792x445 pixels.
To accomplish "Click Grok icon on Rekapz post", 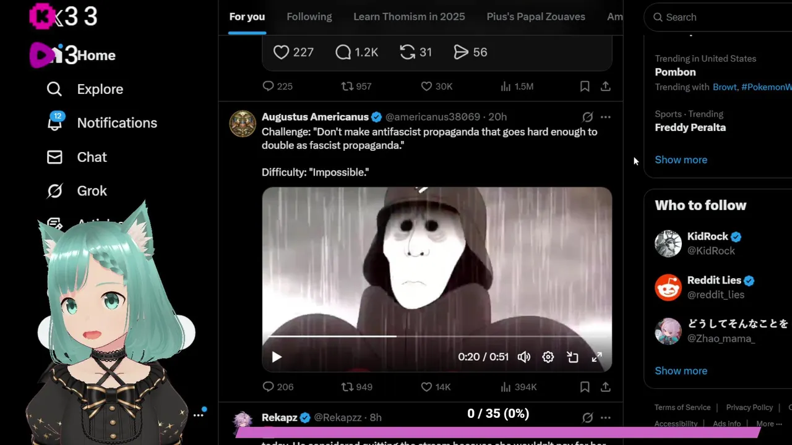I will 588,418.
